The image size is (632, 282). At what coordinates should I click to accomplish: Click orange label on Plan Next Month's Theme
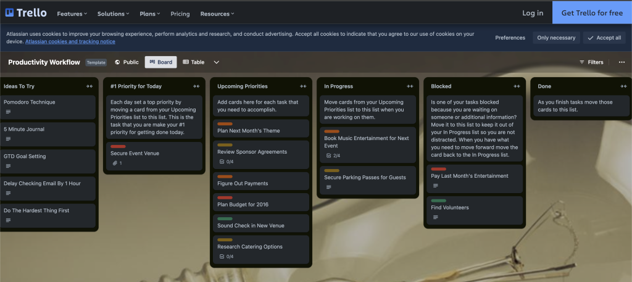click(x=225, y=123)
